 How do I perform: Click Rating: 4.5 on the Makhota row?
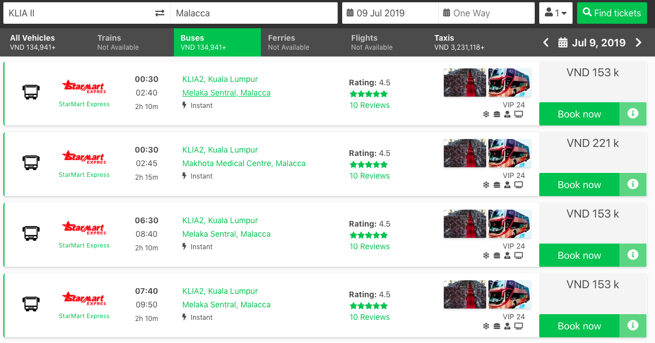point(370,153)
